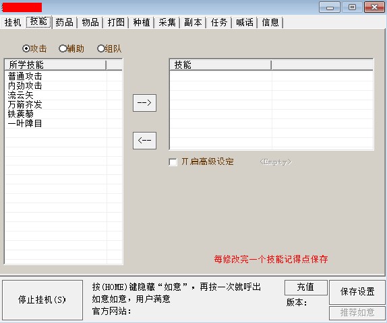Open the 物品 tab
This screenshot has height=323, width=387.
click(90, 22)
